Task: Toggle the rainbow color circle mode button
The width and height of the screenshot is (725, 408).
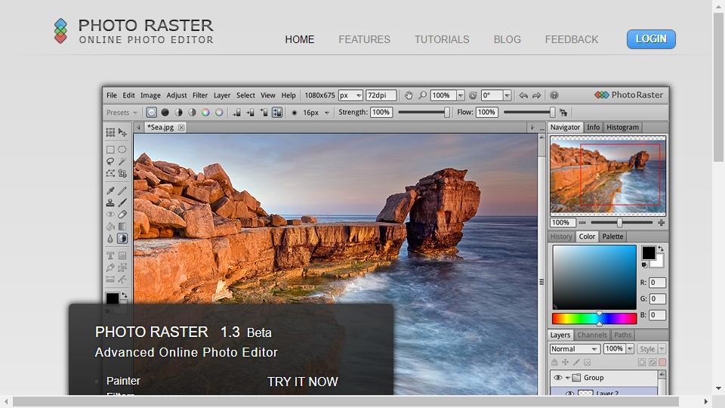Action: [205, 113]
